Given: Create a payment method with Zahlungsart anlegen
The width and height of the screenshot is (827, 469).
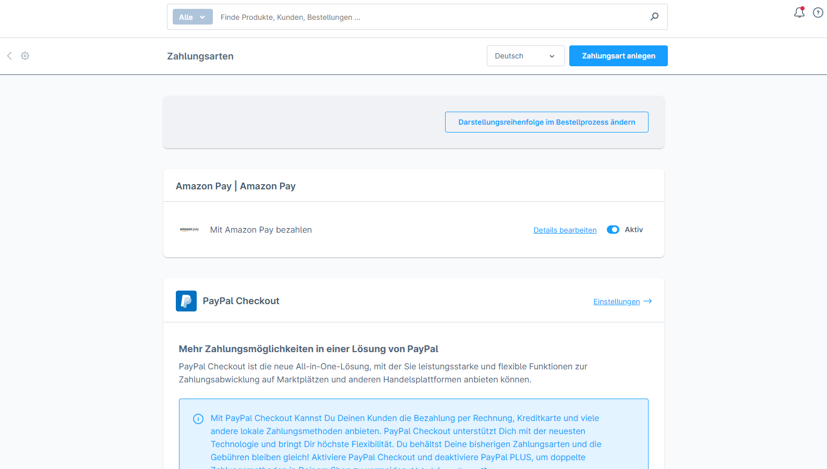Looking at the screenshot, I should pos(618,56).
